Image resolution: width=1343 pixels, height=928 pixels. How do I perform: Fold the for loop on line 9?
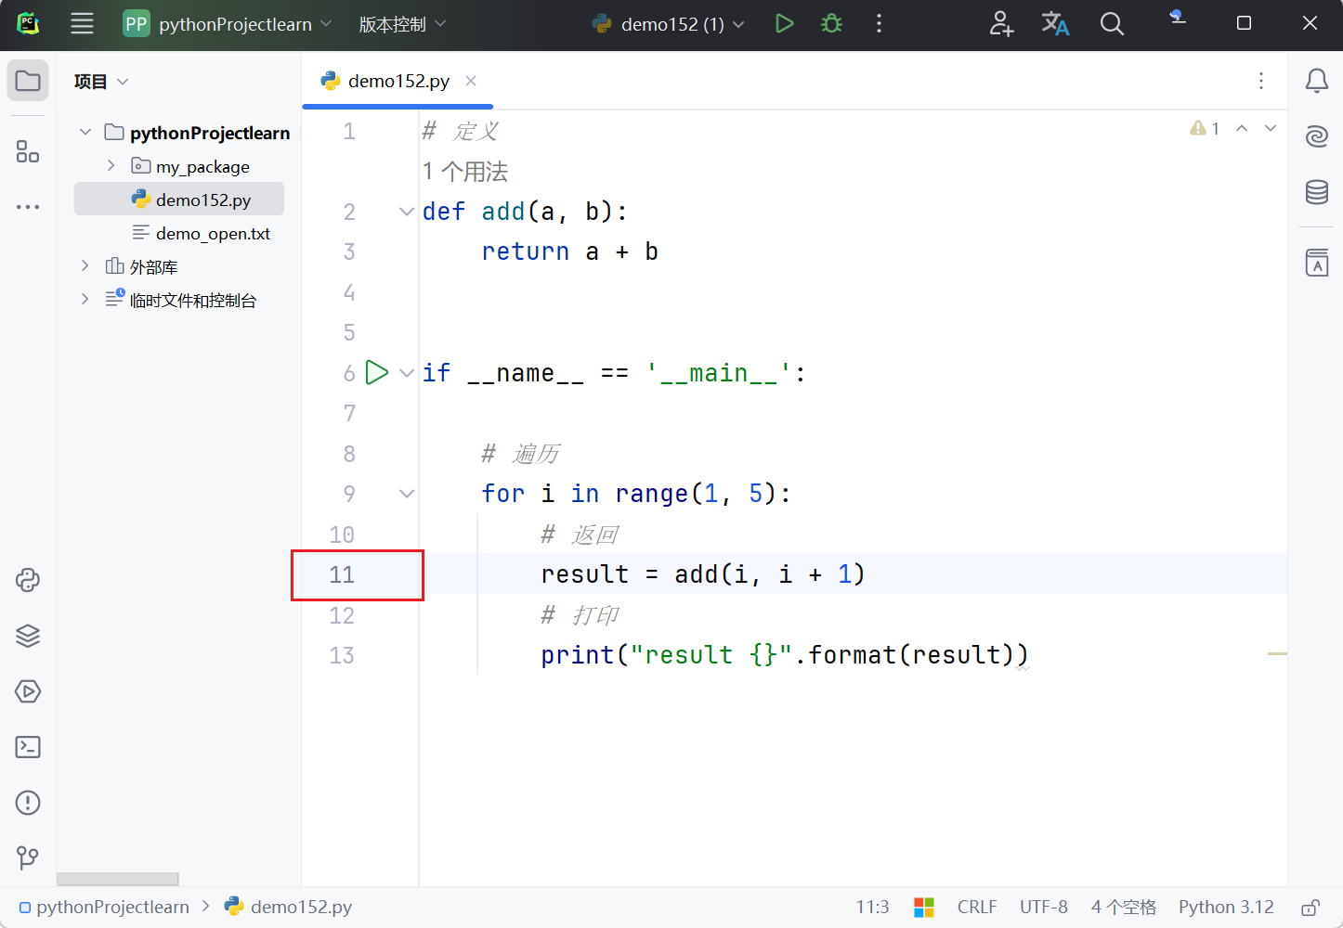tap(407, 494)
